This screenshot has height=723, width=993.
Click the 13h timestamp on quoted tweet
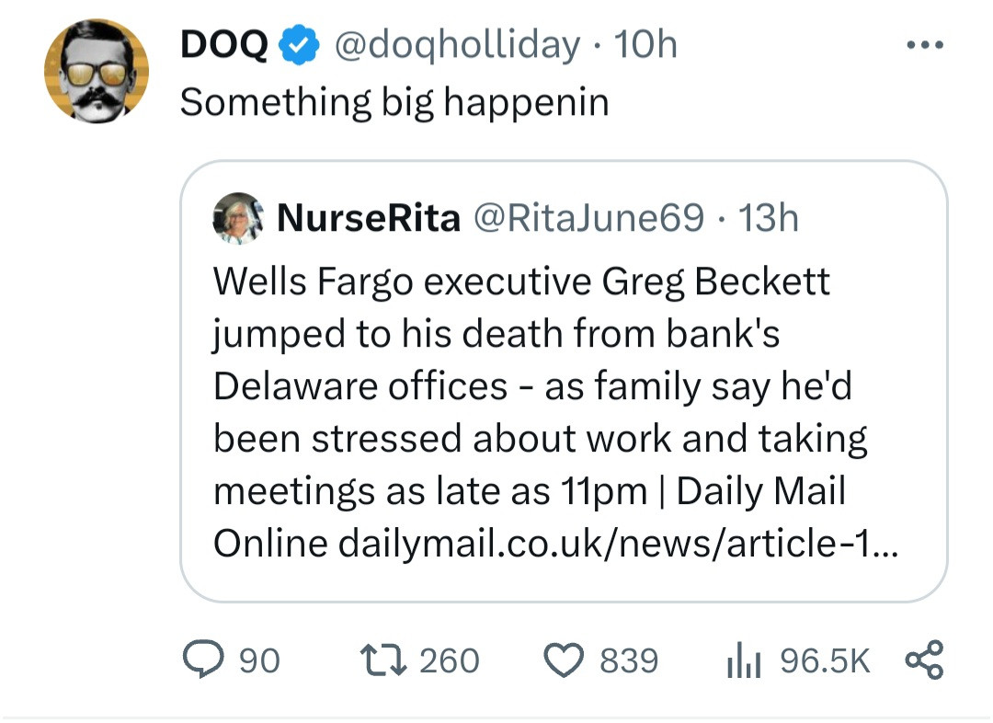click(770, 218)
